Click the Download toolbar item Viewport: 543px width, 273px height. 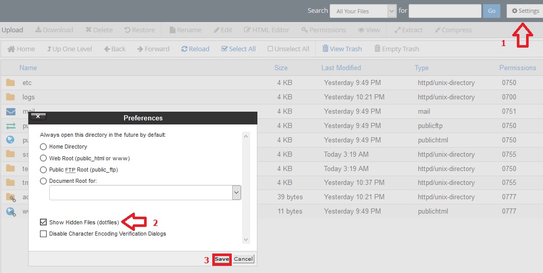click(54, 30)
